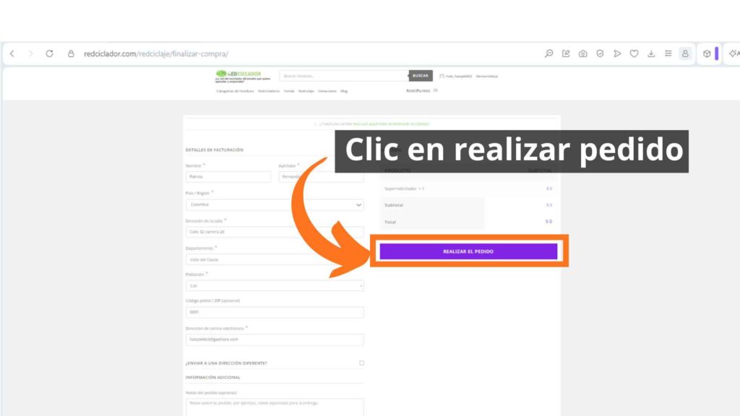Open the Población dropdown showing Cali
Image resolution: width=740 pixels, height=416 pixels.
click(275, 286)
